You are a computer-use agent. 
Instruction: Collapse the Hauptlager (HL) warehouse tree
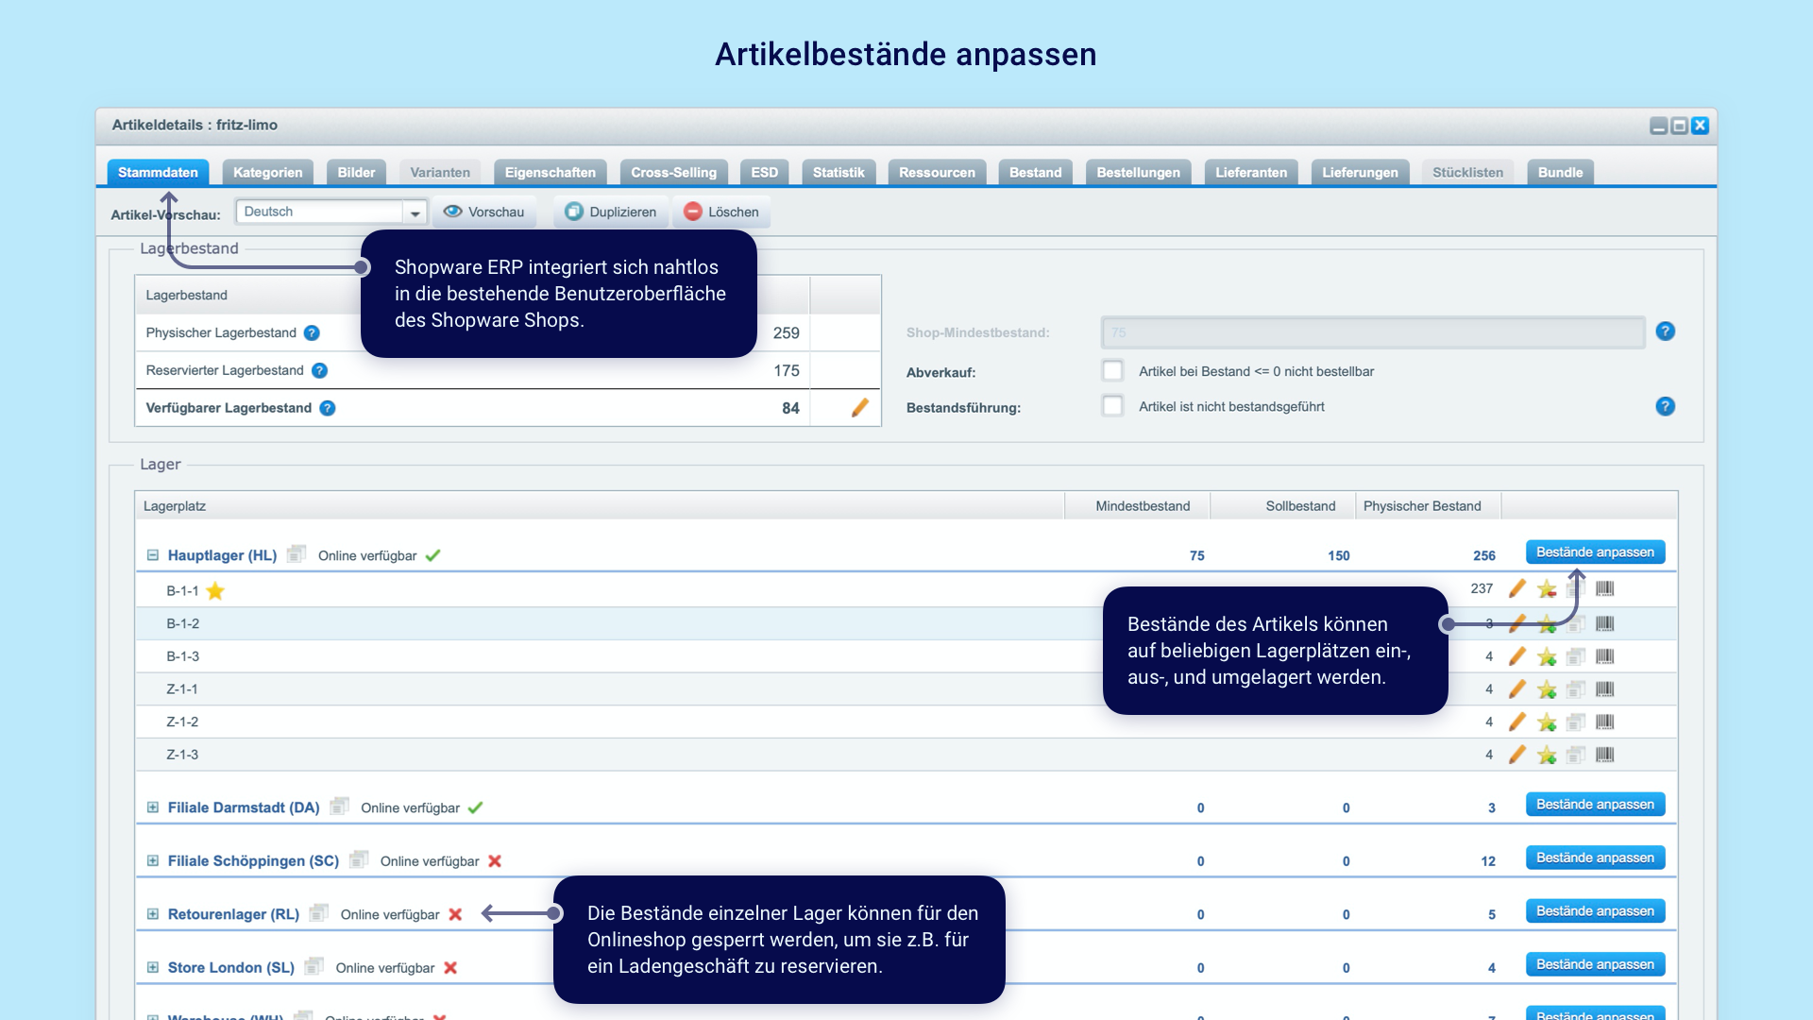152,555
